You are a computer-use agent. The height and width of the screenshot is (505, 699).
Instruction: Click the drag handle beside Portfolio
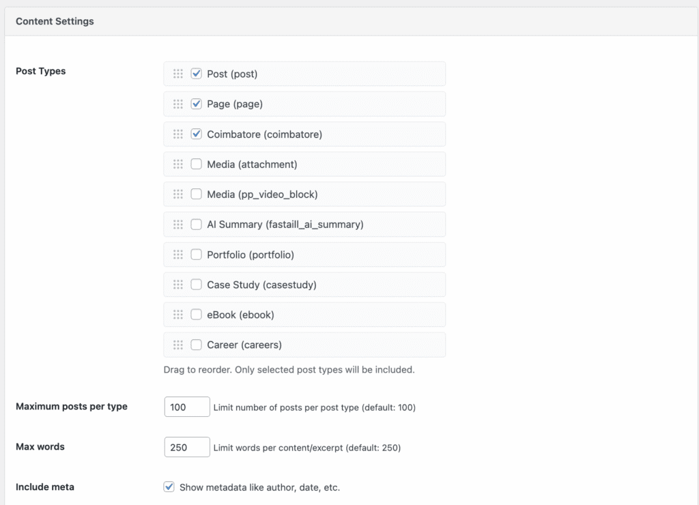(178, 254)
